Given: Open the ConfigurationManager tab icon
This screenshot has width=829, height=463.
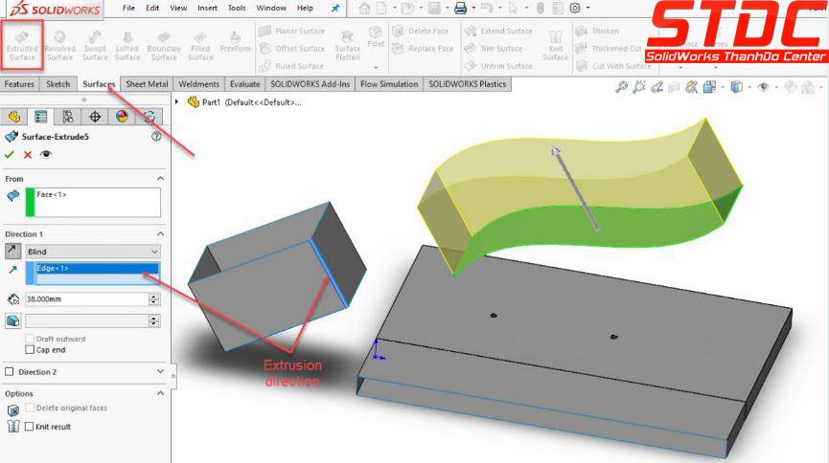Looking at the screenshot, I should 68,117.
